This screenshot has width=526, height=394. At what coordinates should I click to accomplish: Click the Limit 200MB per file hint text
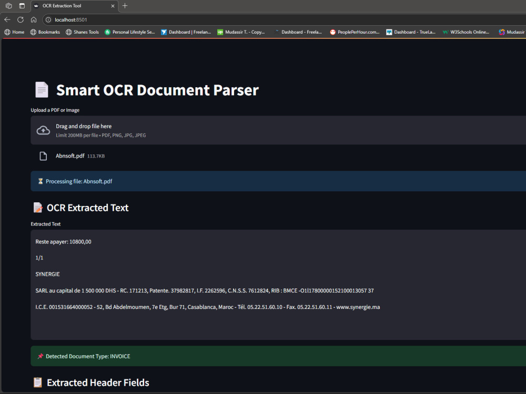100,136
